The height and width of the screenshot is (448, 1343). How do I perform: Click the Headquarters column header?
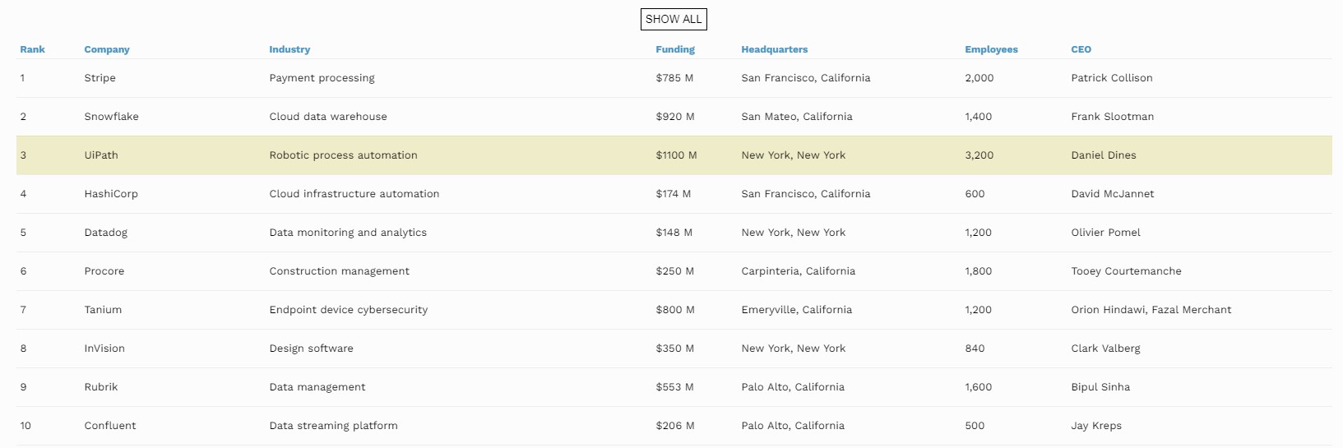(x=775, y=49)
